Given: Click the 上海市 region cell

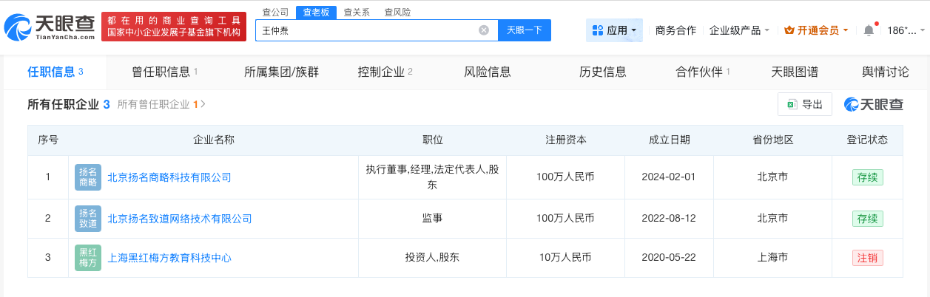Looking at the screenshot, I should coord(772,258).
